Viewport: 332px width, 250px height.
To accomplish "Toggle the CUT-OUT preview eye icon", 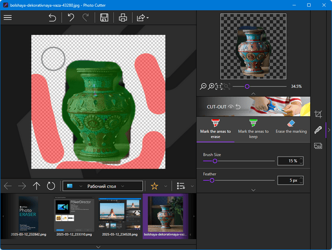I will [231, 106].
